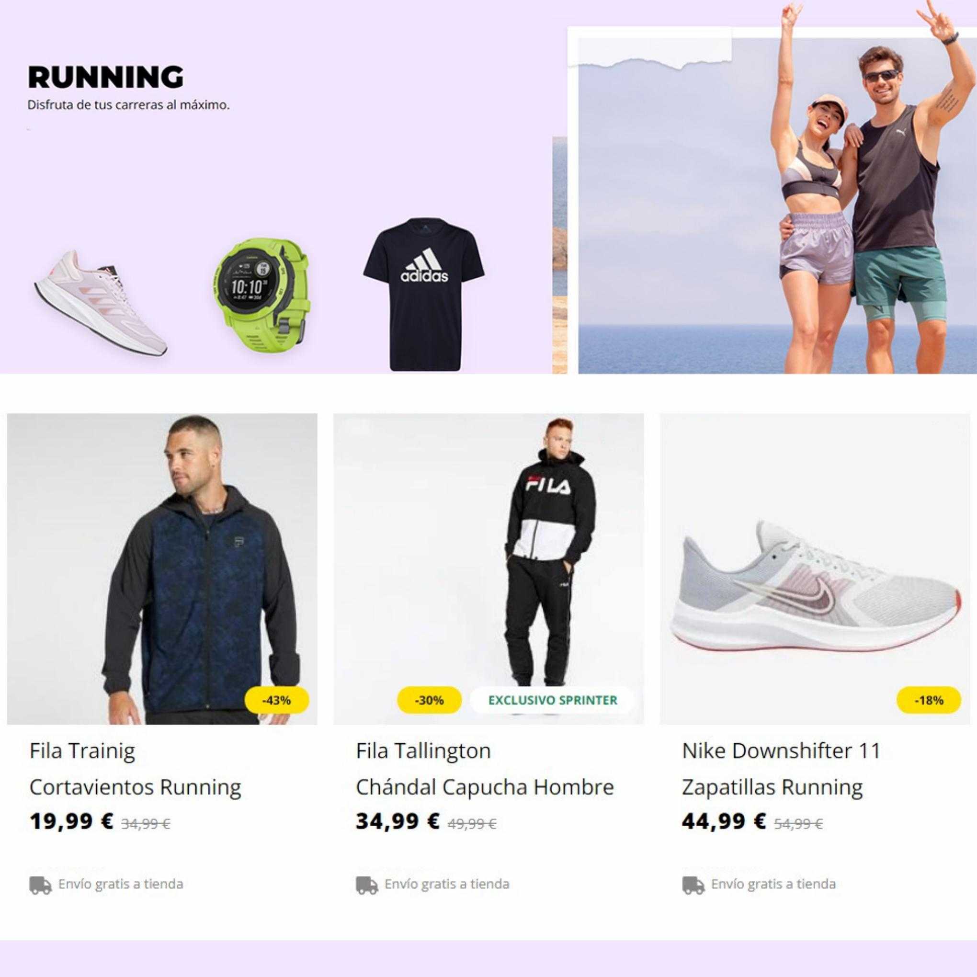Click the -43% discount badge
Image resolution: width=977 pixels, height=977 pixels.
click(x=277, y=700)
